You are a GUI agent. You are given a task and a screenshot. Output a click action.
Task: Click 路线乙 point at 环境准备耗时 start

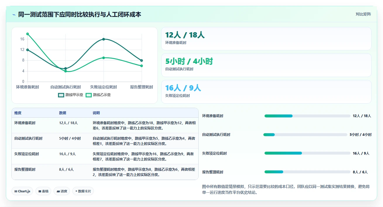click(28, 34)
